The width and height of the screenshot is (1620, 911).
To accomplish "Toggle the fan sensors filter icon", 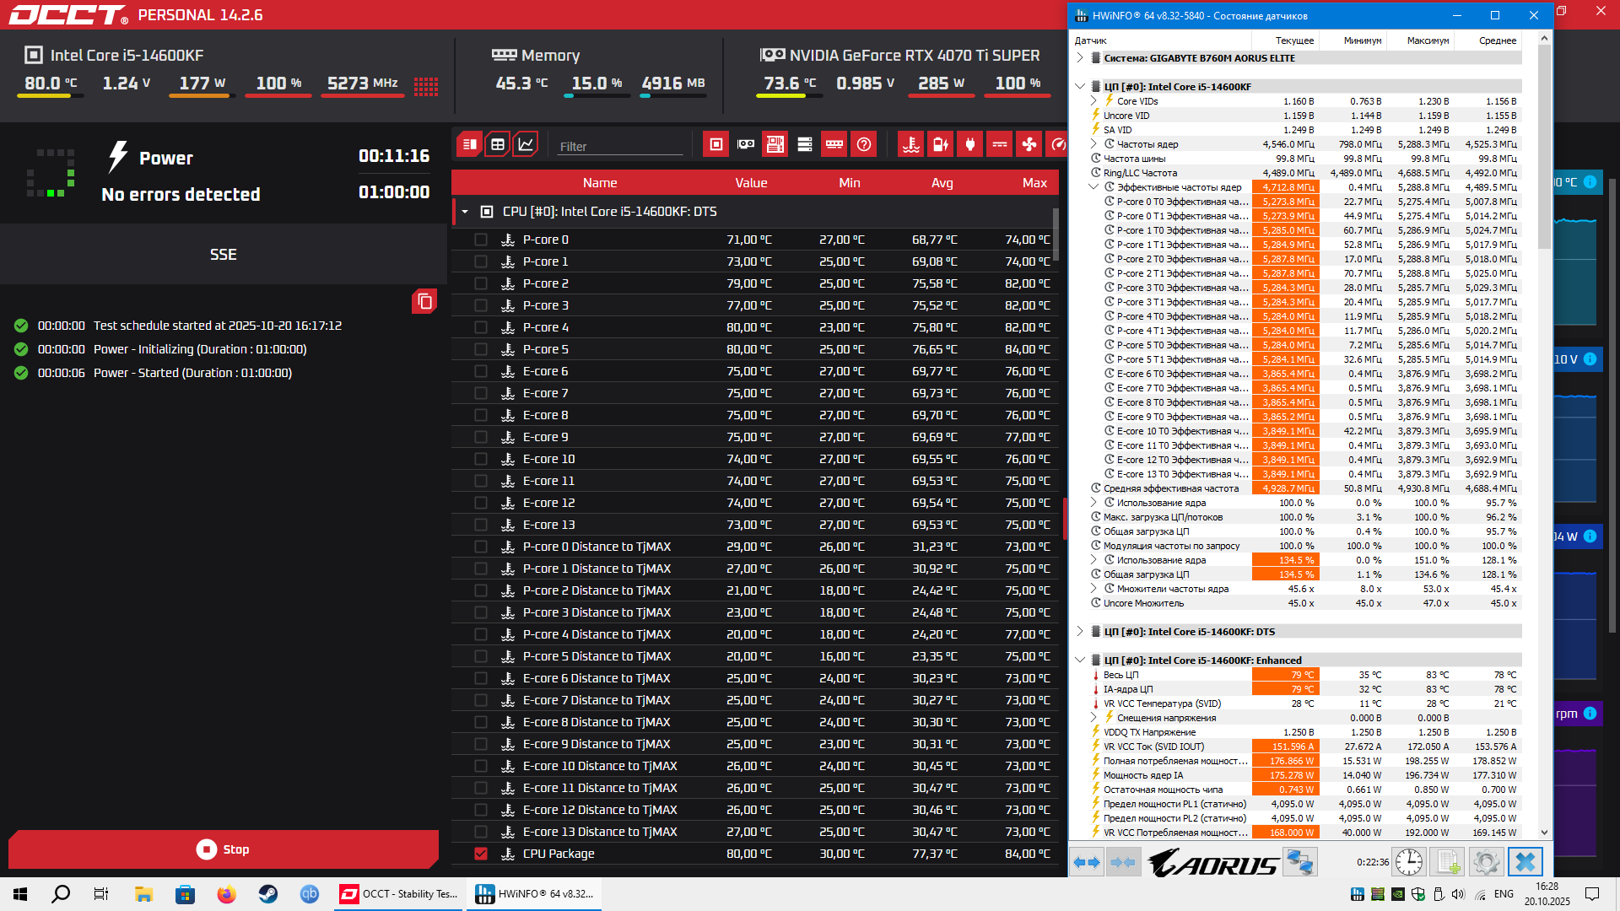I will pos(1029,144).
